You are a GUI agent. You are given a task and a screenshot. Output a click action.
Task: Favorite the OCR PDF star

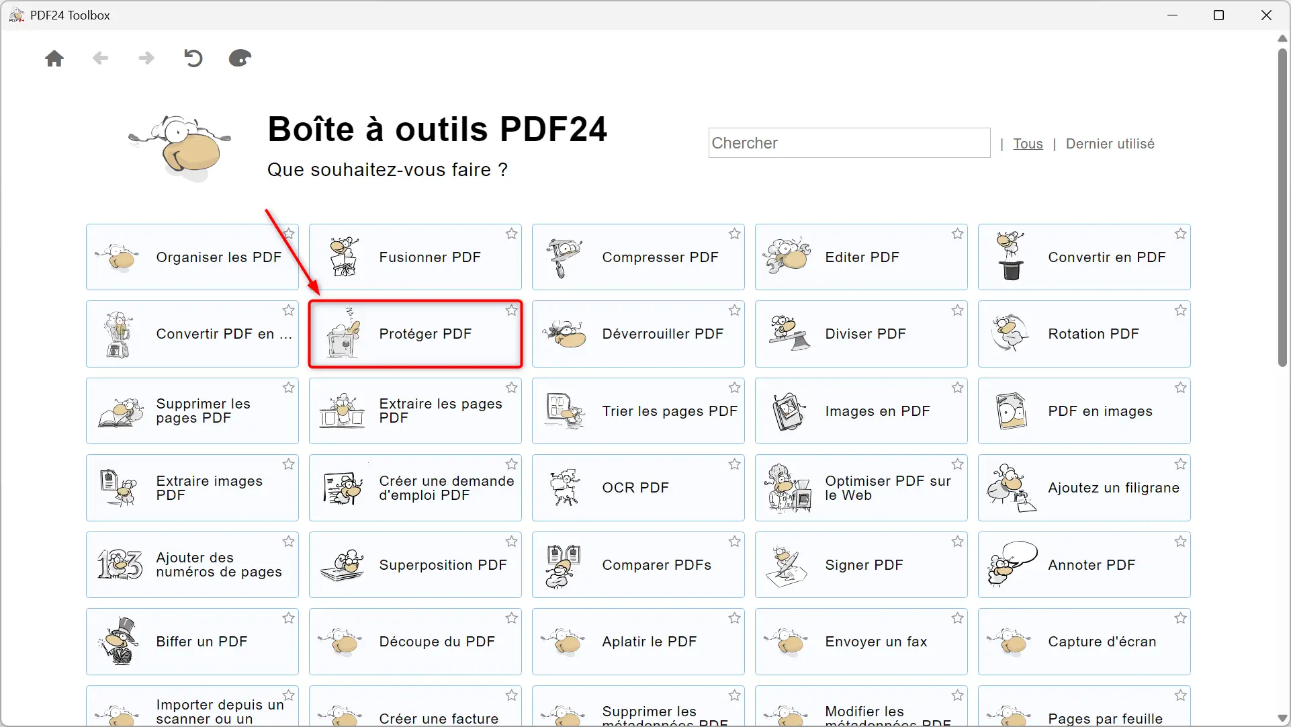[735, 464]
